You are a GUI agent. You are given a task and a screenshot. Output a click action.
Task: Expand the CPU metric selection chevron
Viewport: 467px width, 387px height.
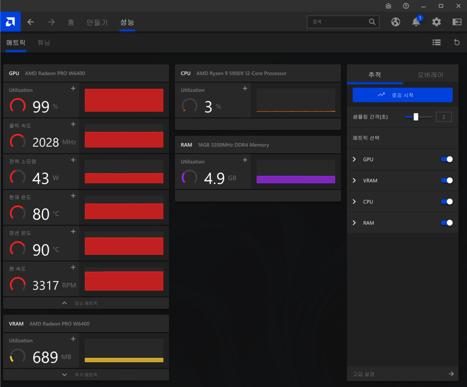click(354, 202)
